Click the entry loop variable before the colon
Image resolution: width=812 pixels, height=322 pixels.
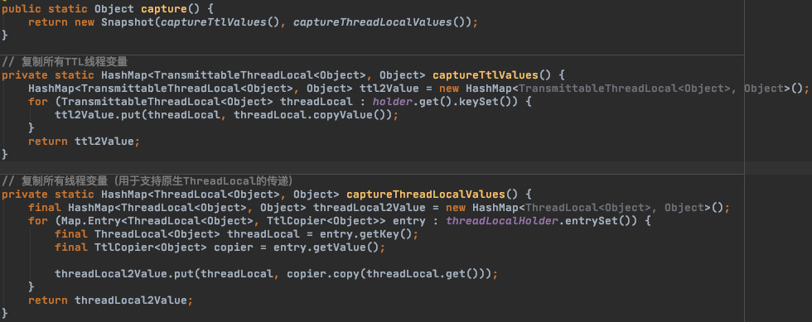pyautogui.click(x=409, y=221)
